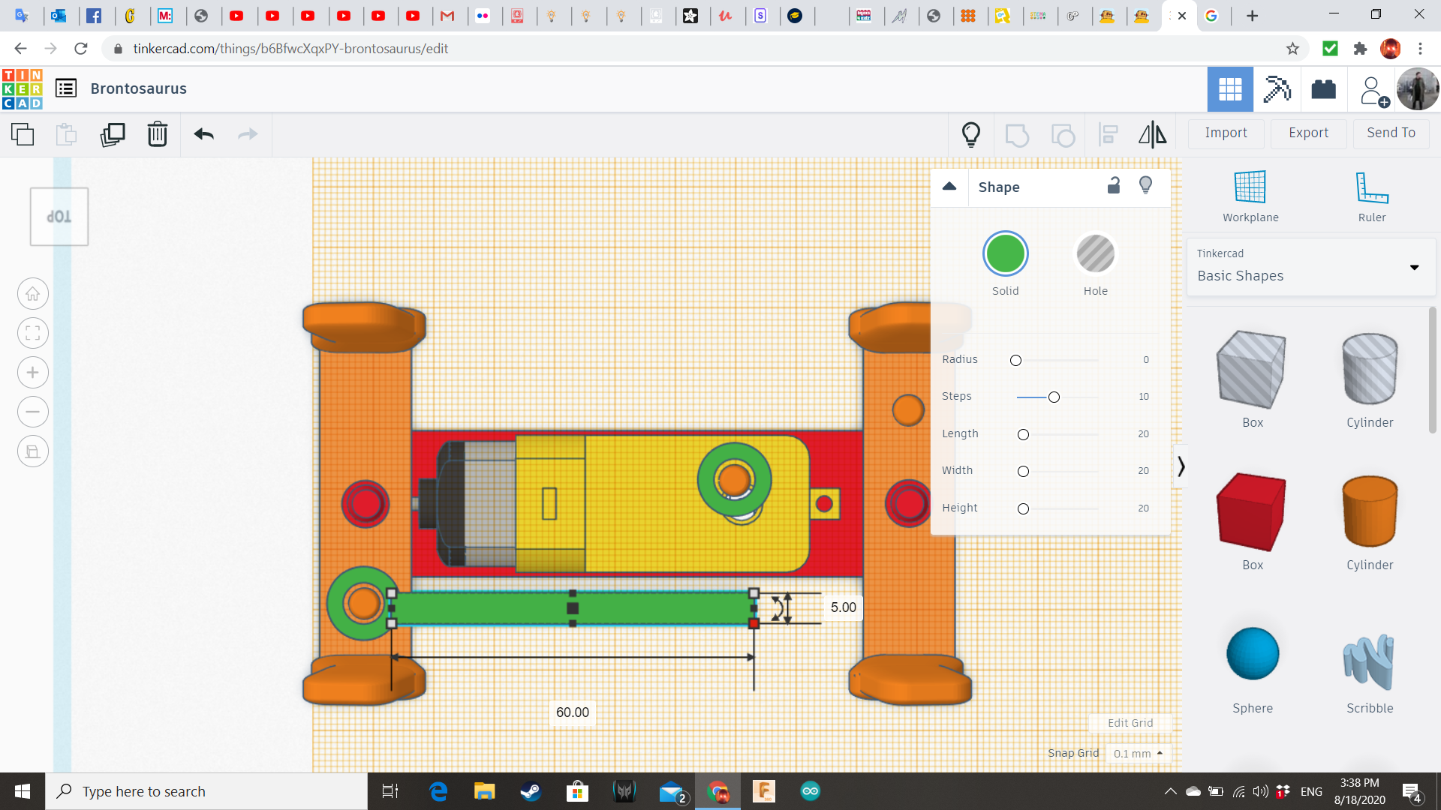Hide the shape using the lightbulb toggle
Viewport: 1441px width, 810px height.
coord(1145,185)
